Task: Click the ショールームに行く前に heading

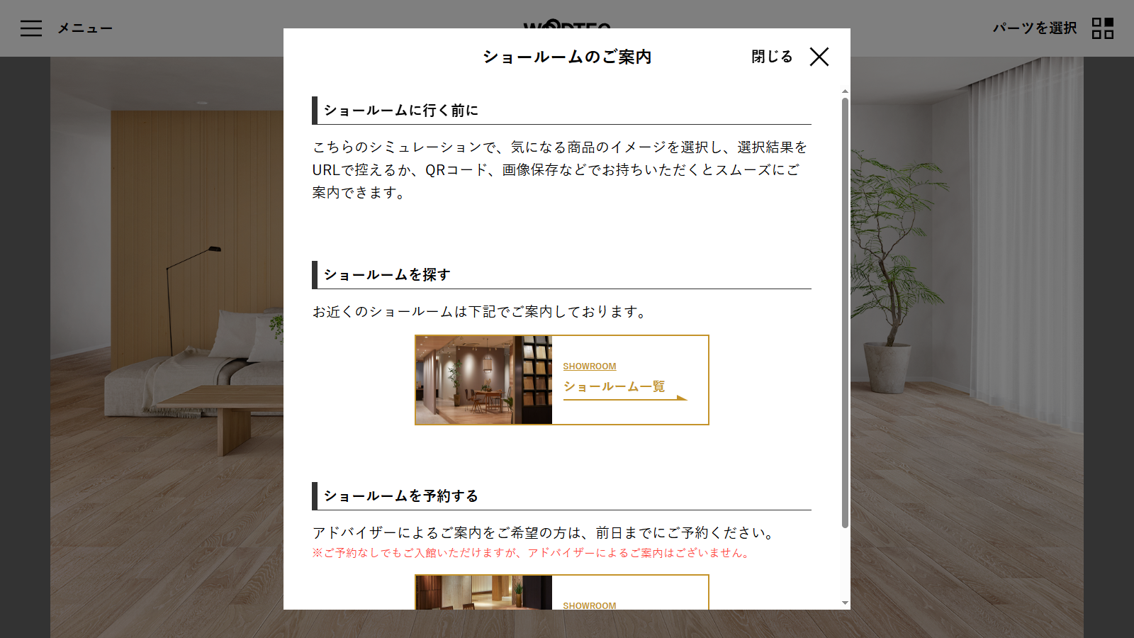Action: (x=401, y=111)
